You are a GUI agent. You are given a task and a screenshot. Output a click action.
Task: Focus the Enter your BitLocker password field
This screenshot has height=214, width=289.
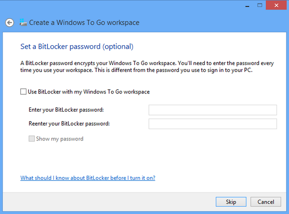click(x=213, y=110)
